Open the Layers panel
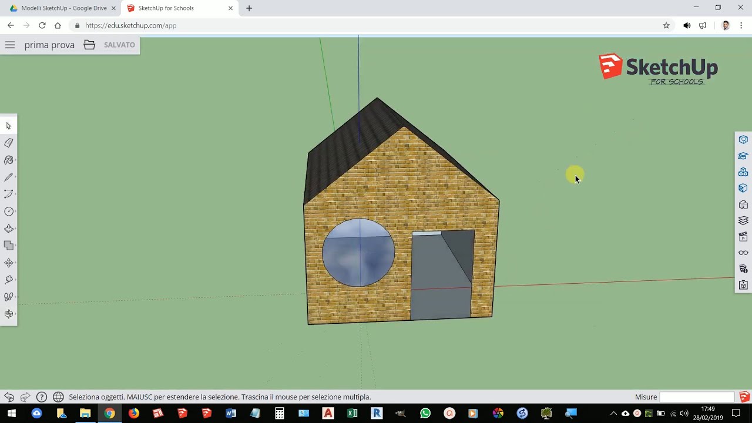 pos(743,220)
